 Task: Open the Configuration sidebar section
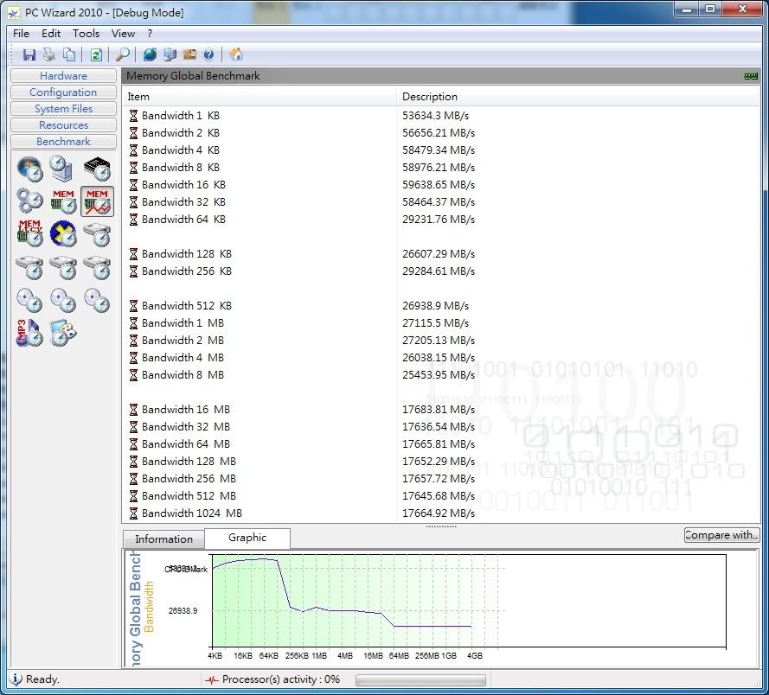click(x=63, y=92)
